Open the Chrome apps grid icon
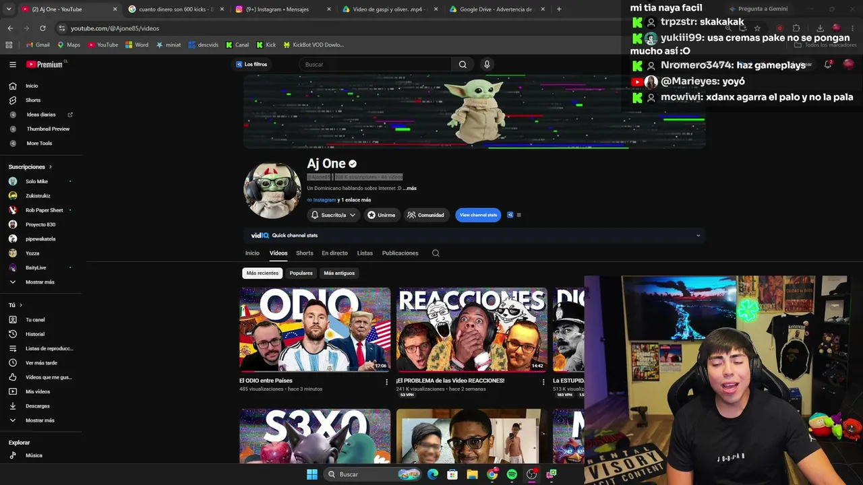This screenshot has width=863, height=485. pos(9,45)
